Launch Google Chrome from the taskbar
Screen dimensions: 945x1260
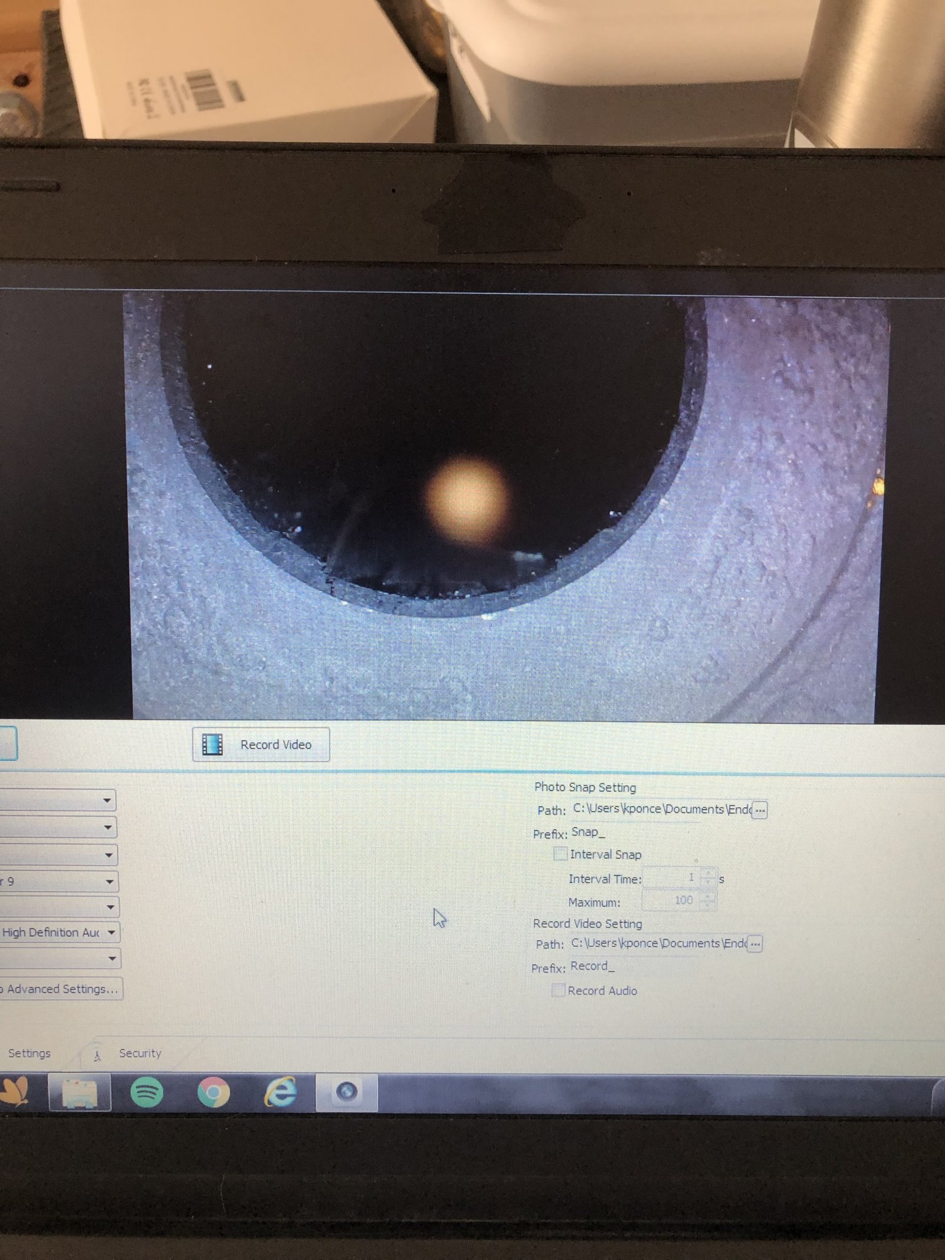click(213, 1093)
